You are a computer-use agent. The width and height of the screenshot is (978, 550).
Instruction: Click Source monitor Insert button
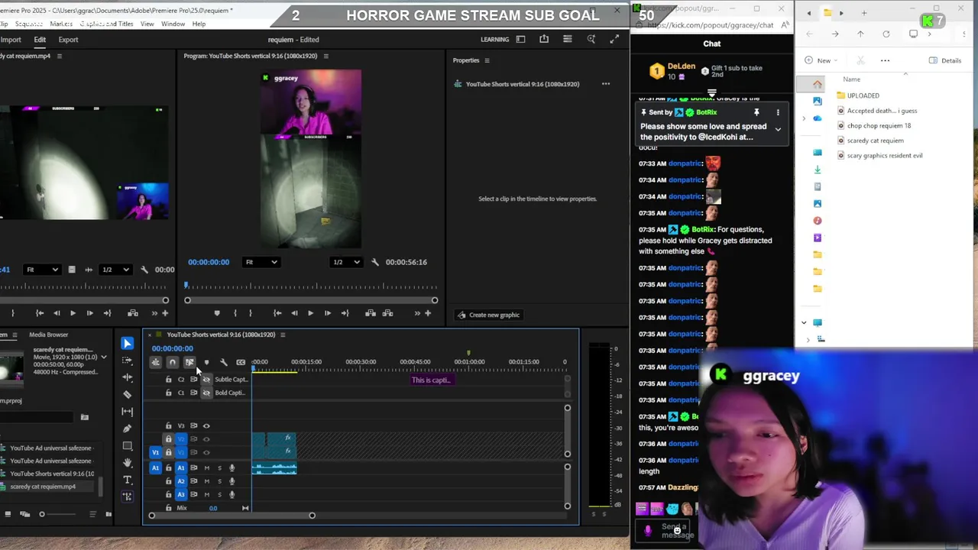click(133, 313)
